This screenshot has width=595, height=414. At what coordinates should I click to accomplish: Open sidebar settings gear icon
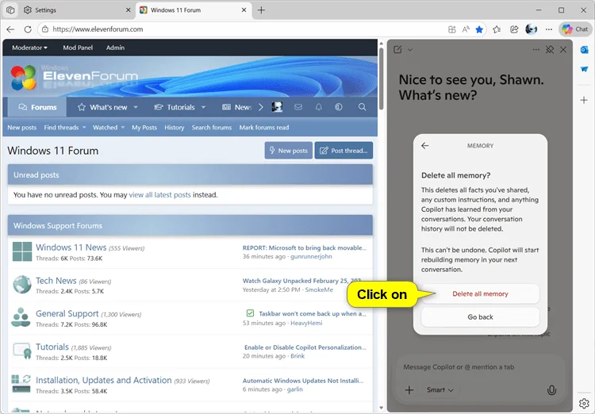584,403
